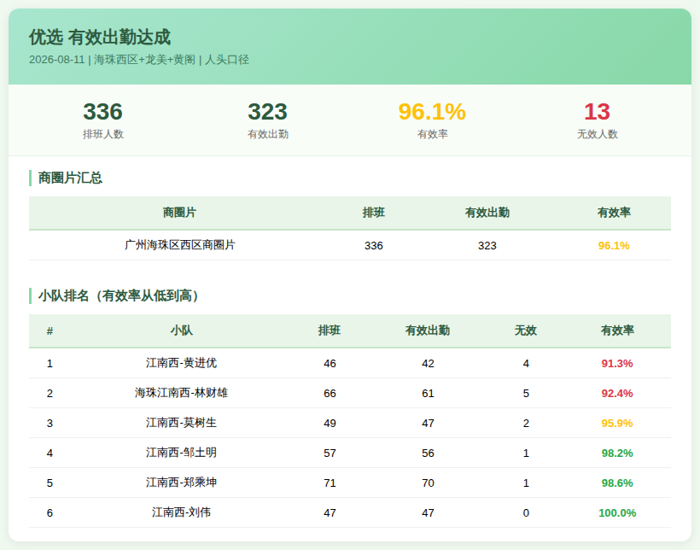The width and height of the screenshot is (700, 550).
Task: Click the 46 排班 value for 黄进优
Action: 330,364
